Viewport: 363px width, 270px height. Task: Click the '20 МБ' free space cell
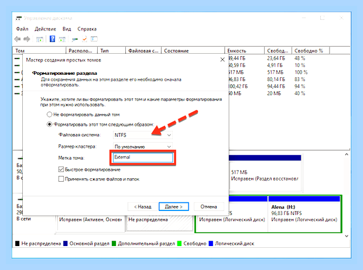[274, 94]
